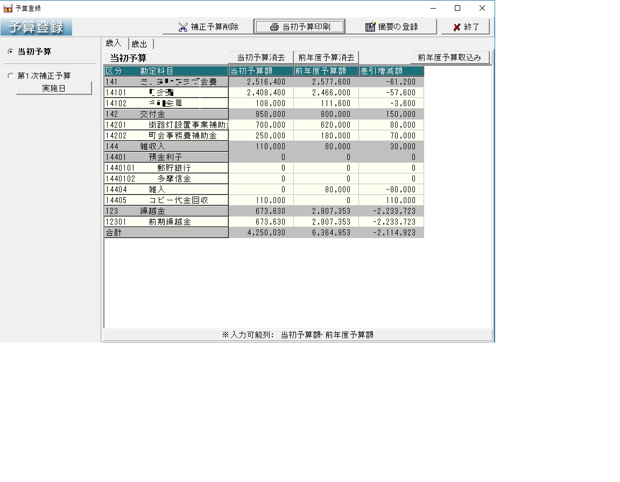Click the 予算登録 title bar app icon
This screenshot has height=482, width=620.
(8, 8)
